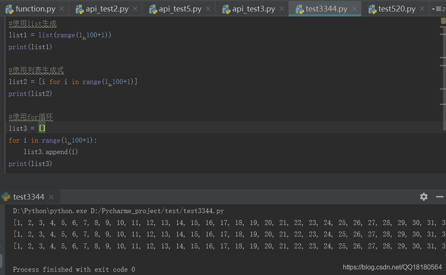Click the 'for i in range(1,100+1):' line

53,141
